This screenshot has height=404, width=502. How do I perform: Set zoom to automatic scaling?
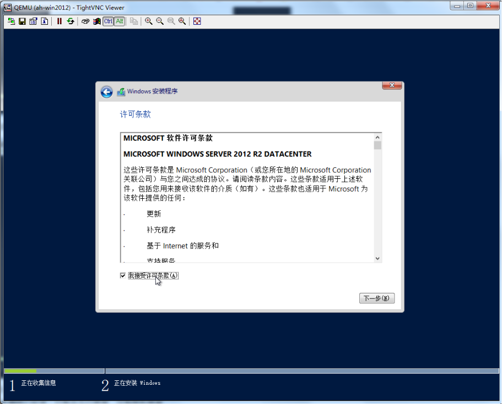[x=182, y=21]
